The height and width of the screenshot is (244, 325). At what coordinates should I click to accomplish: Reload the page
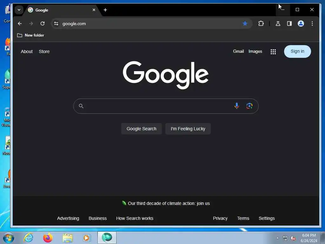[x=43, y=24]
